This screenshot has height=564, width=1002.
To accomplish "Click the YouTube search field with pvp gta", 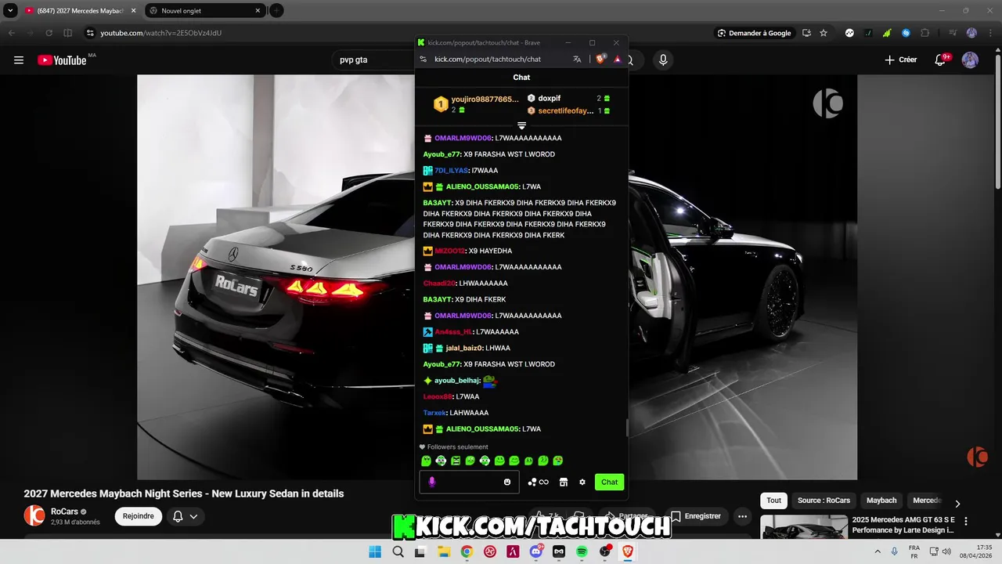I will pyautogui.click(x=374, y=60).
